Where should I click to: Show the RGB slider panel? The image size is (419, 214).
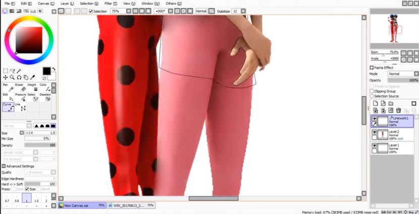click(x=12, y=11)
